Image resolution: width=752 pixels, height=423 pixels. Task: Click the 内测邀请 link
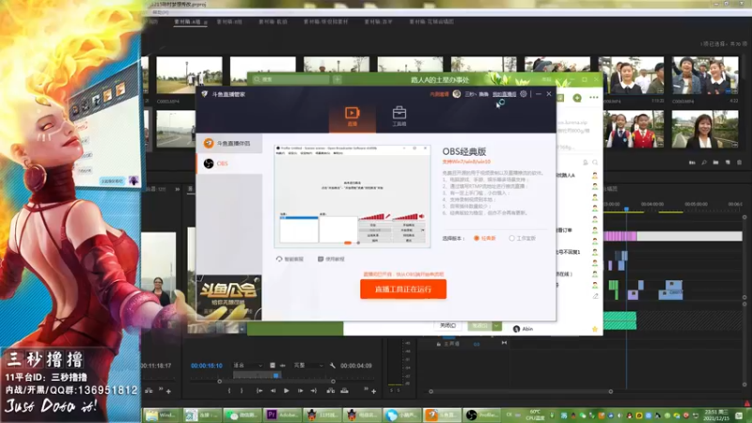tap(439, 95)
